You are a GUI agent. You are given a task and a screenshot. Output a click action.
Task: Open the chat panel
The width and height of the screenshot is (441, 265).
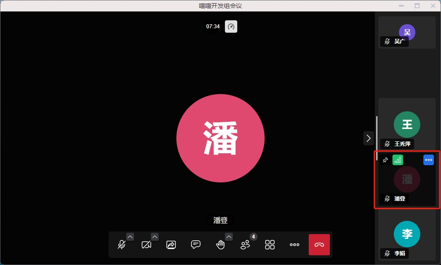[x=196, y=245]
